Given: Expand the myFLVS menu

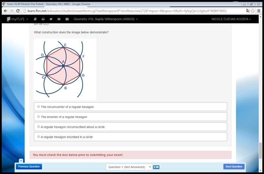Looking at the screenshot, I should 17,19.
